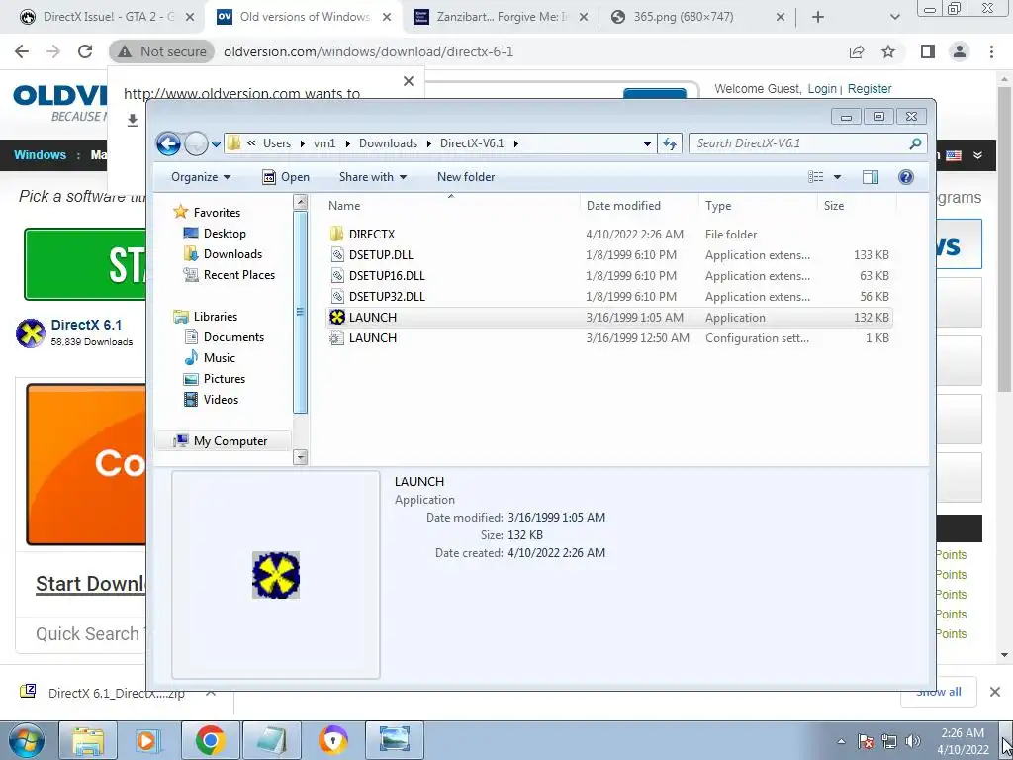The height and width of the screenshot is (760, 1013).
Task: Open Recent Places in navigation pane
Action: (x=239, y=275)
